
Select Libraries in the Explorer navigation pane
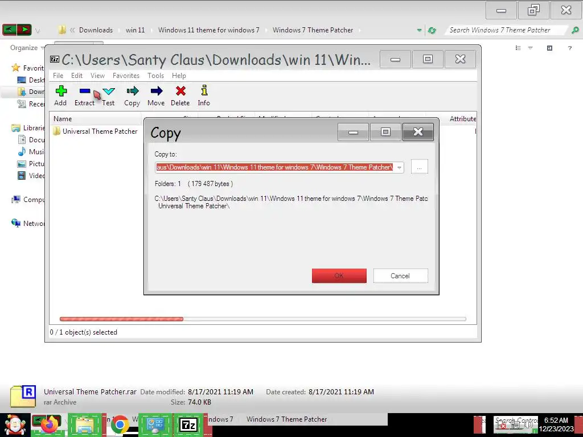click(x=28, y=128)
